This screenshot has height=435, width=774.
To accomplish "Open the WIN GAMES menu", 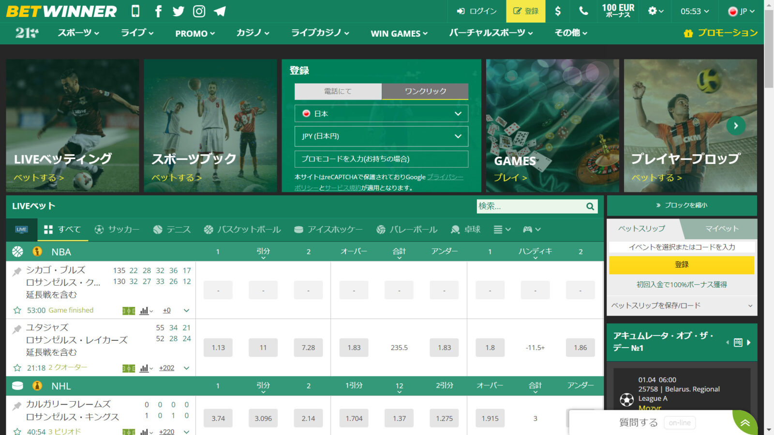I will [x=399, y=33].
